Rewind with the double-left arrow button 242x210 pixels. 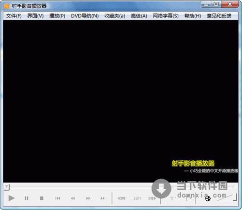73,198
